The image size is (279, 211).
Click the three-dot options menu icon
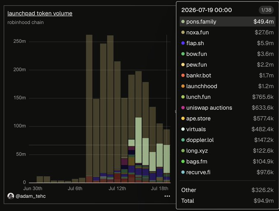coord(167,196)
